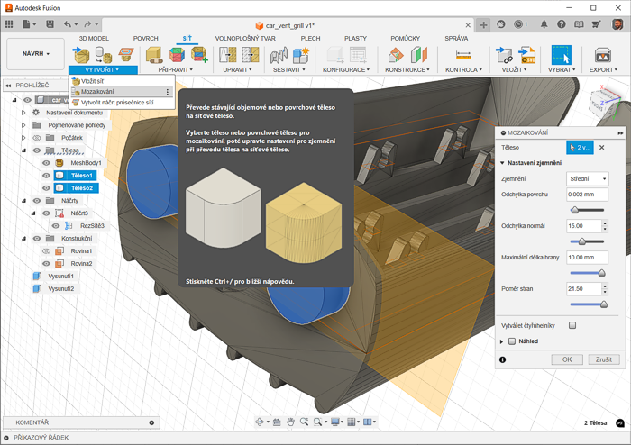Viewport: 631px width, 445px height.
Task: Click the first Sestavit tool icon
Action: coord(279,55)
